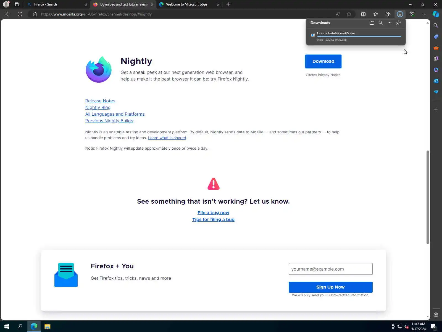Open the Windows notification center
Viewport: 442px width, 332px height.
pos(433,326)
